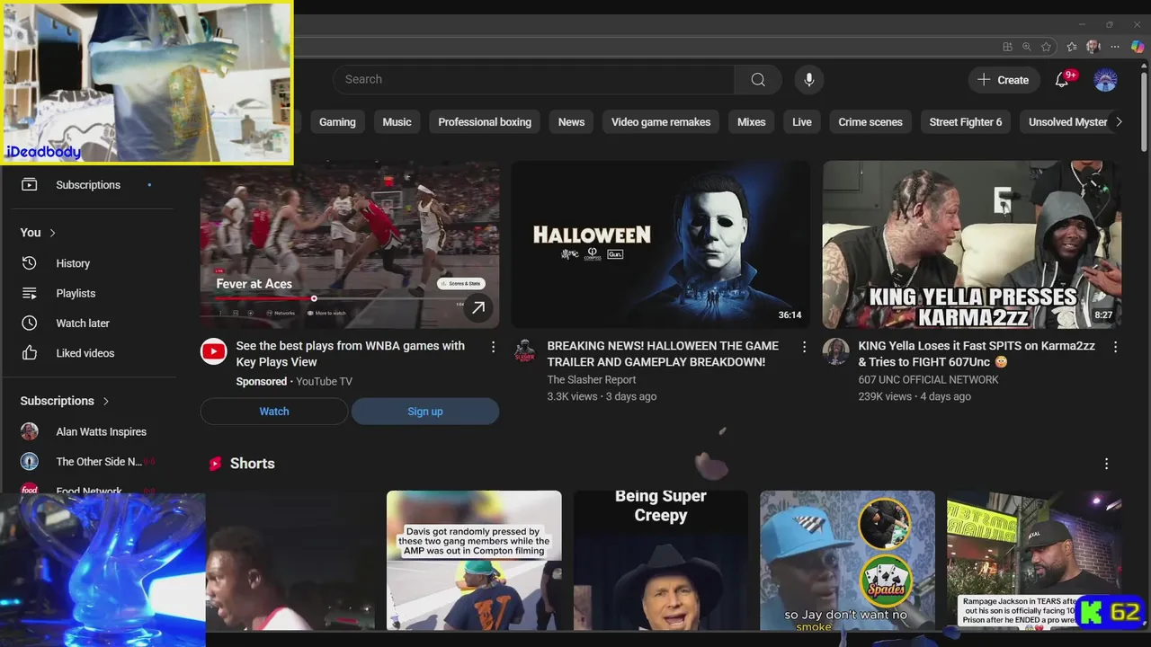Viewport: 1151px width, 647px height.
Task: Open options for the Halloween video
Action: point(804,347)
